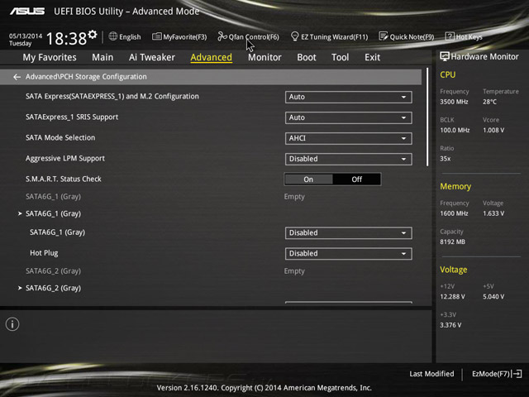Click the +5V 5.040 V reading
Screen dimensions: 529x397
(x=493, y=297)
